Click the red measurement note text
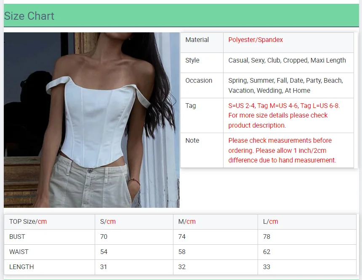This screenshot has width=362, height=280. click(282, 150)
